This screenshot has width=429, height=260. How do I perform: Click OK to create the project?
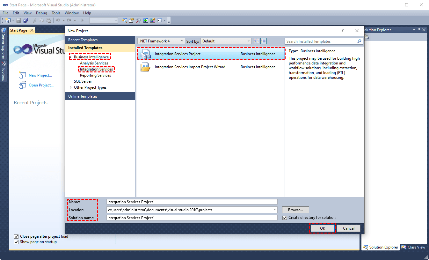coord(323,228)
